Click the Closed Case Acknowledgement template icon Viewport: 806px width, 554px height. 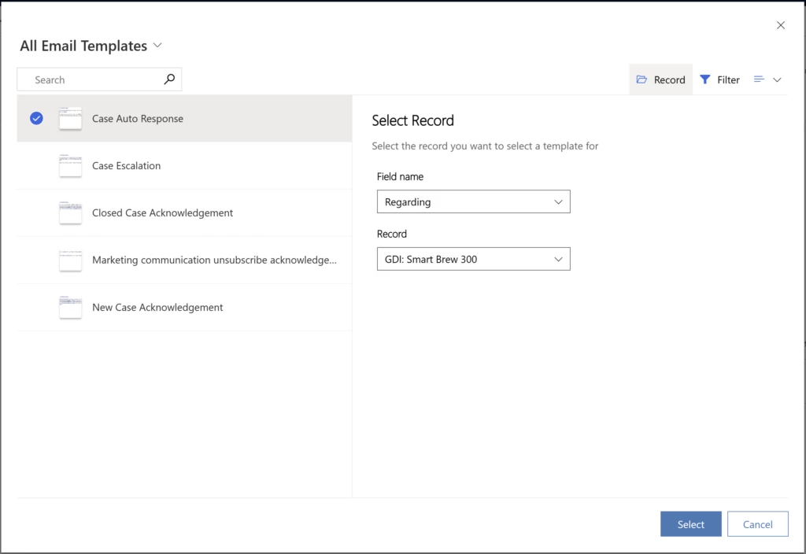click(70, 212)
